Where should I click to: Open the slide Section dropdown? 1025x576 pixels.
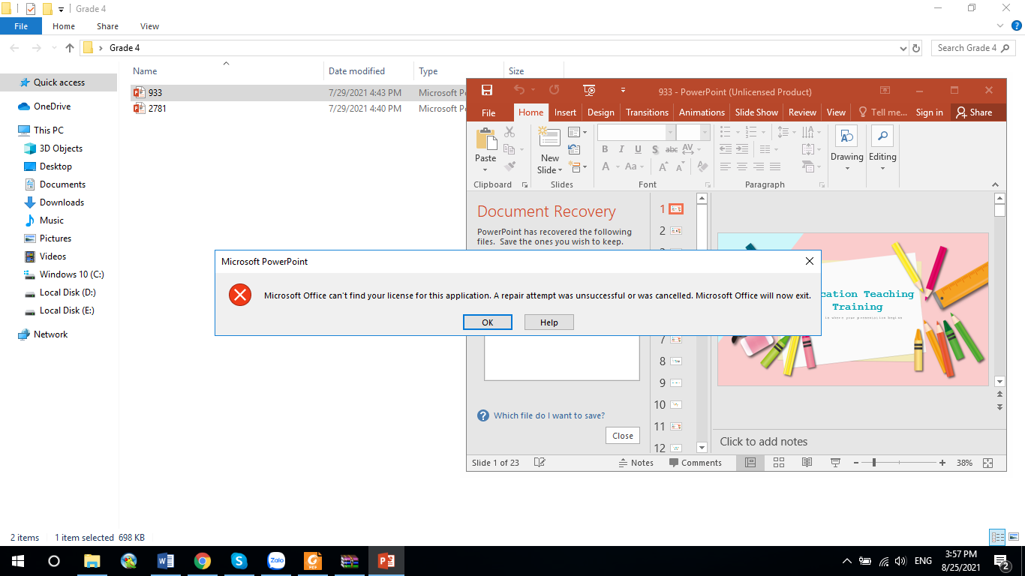[577, 166]
